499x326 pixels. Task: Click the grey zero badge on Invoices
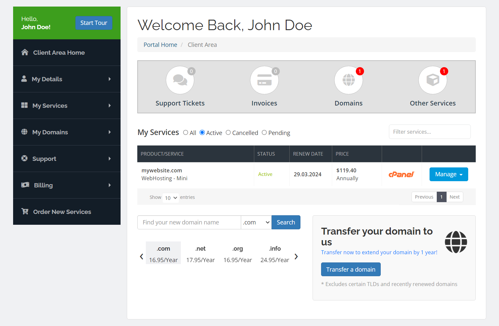click(276, 71)
